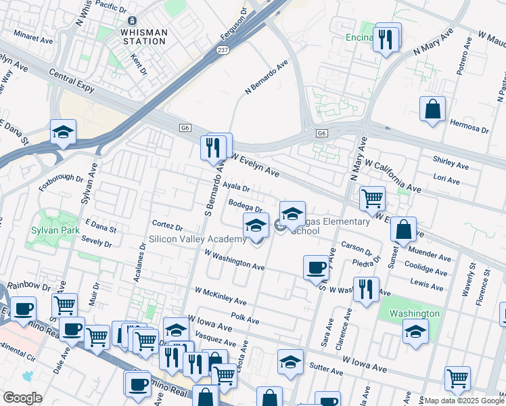506x406 pixels.
Task: Select the Minaret Ave label
Action: (33, 37)
